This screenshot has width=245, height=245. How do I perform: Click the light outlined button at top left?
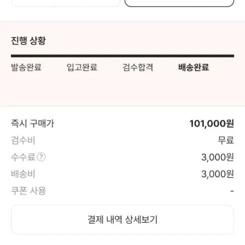pos(65,3)
